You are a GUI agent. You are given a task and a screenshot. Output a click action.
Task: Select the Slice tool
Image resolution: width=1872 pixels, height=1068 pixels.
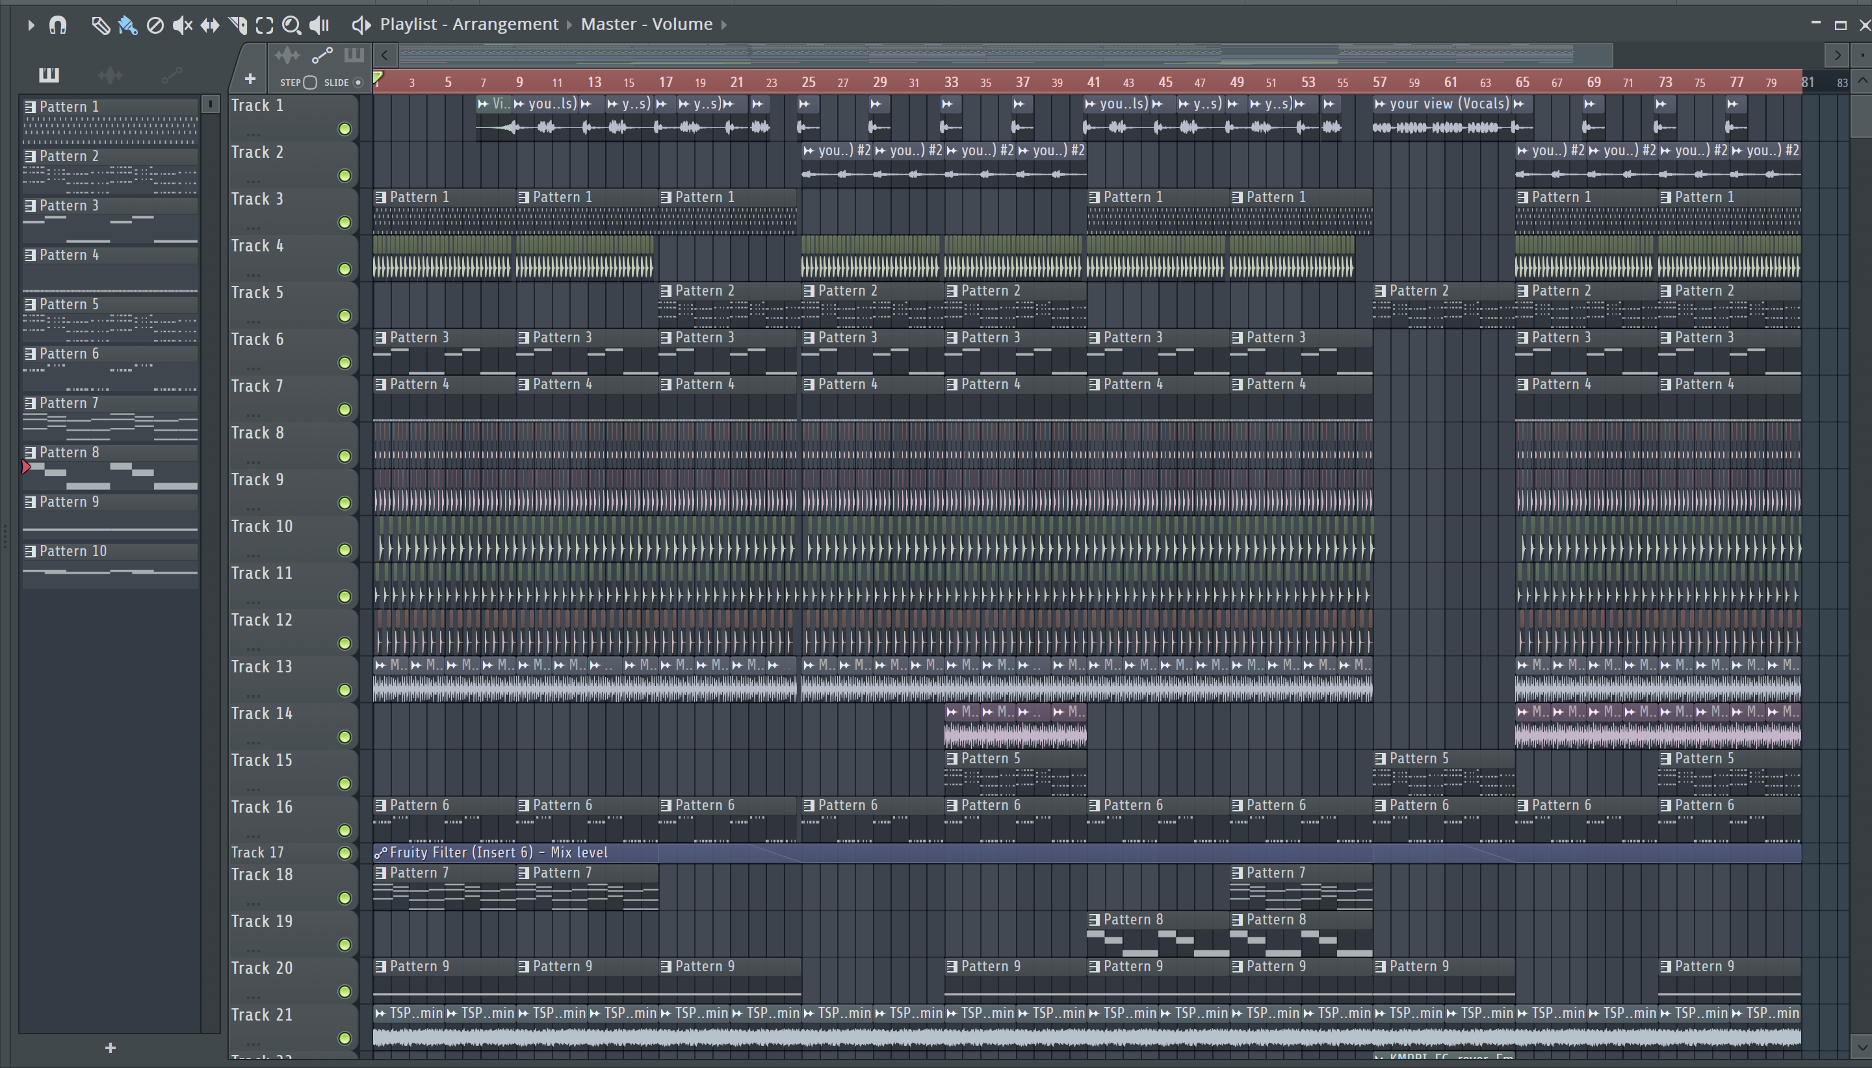(x=237, y=25)
